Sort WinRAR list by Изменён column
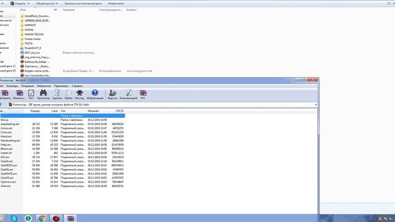 pos(93,111)
